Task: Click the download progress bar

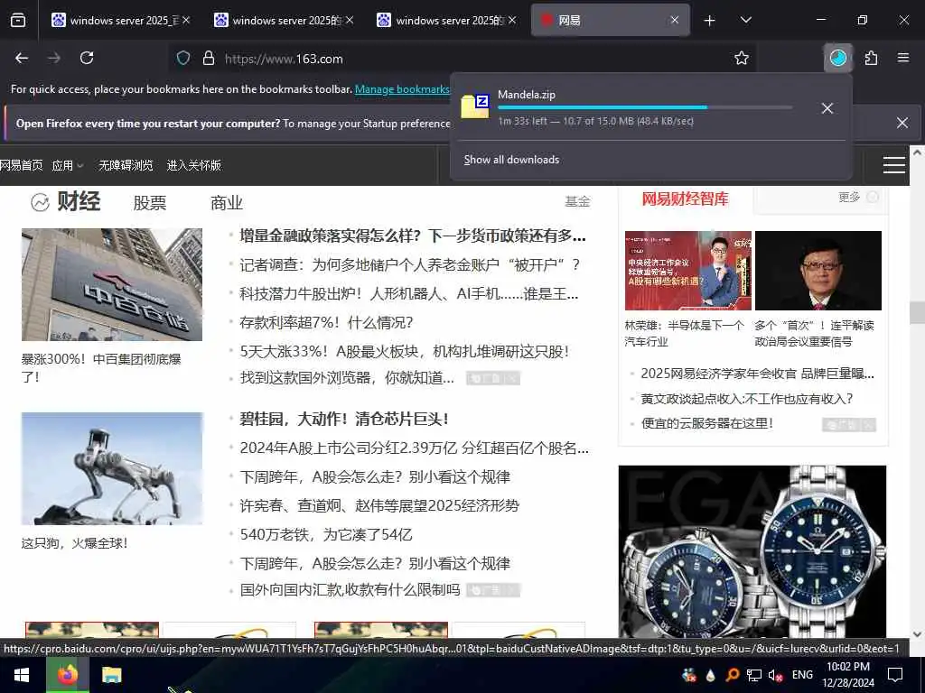Action: tap(645, 107)
